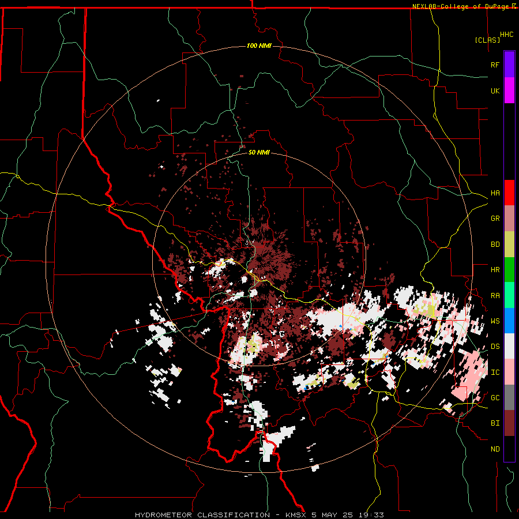Click the DS legend label
This screenshot has width=519, height=519.
point(495,347)
